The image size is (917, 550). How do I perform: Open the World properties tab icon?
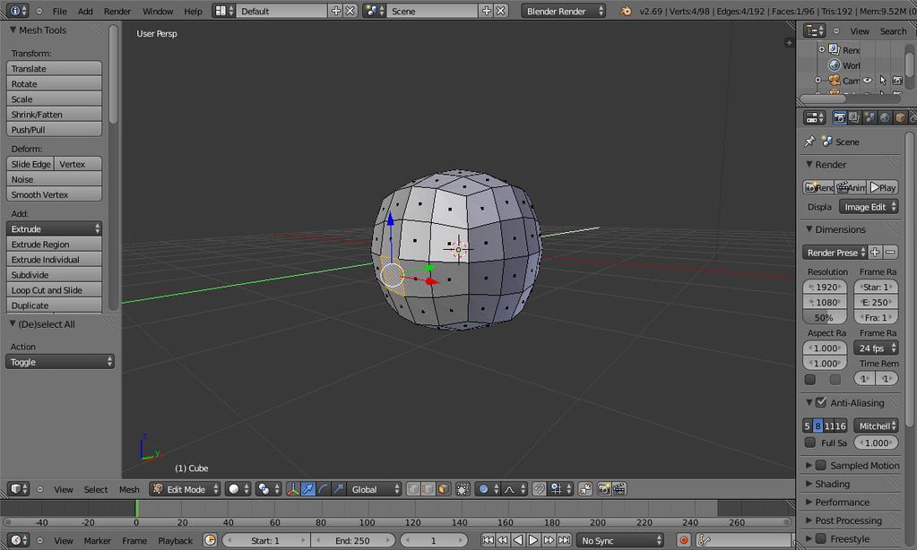click(885, 117)
